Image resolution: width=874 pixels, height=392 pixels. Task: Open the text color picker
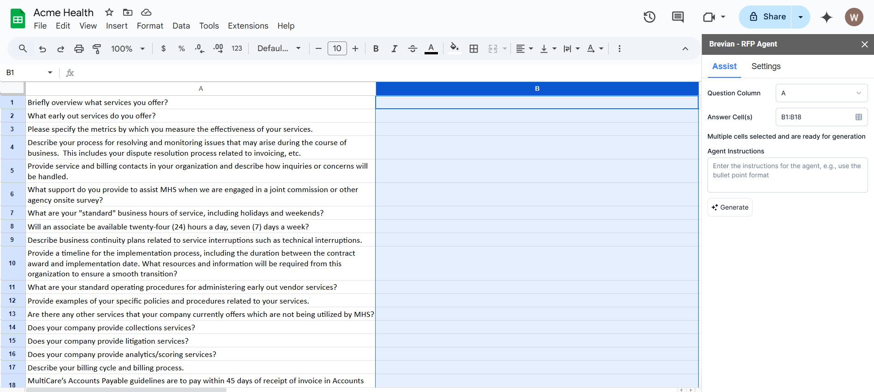[431, 48]
